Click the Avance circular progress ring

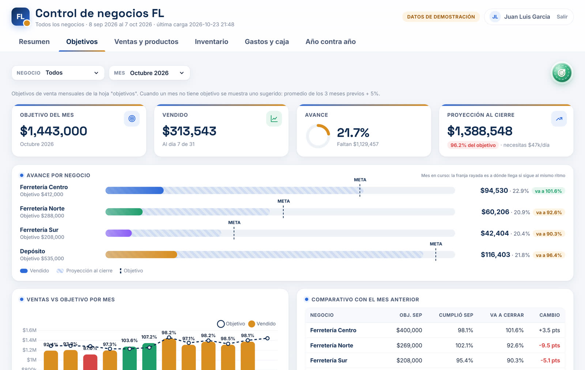click(318, 136)
